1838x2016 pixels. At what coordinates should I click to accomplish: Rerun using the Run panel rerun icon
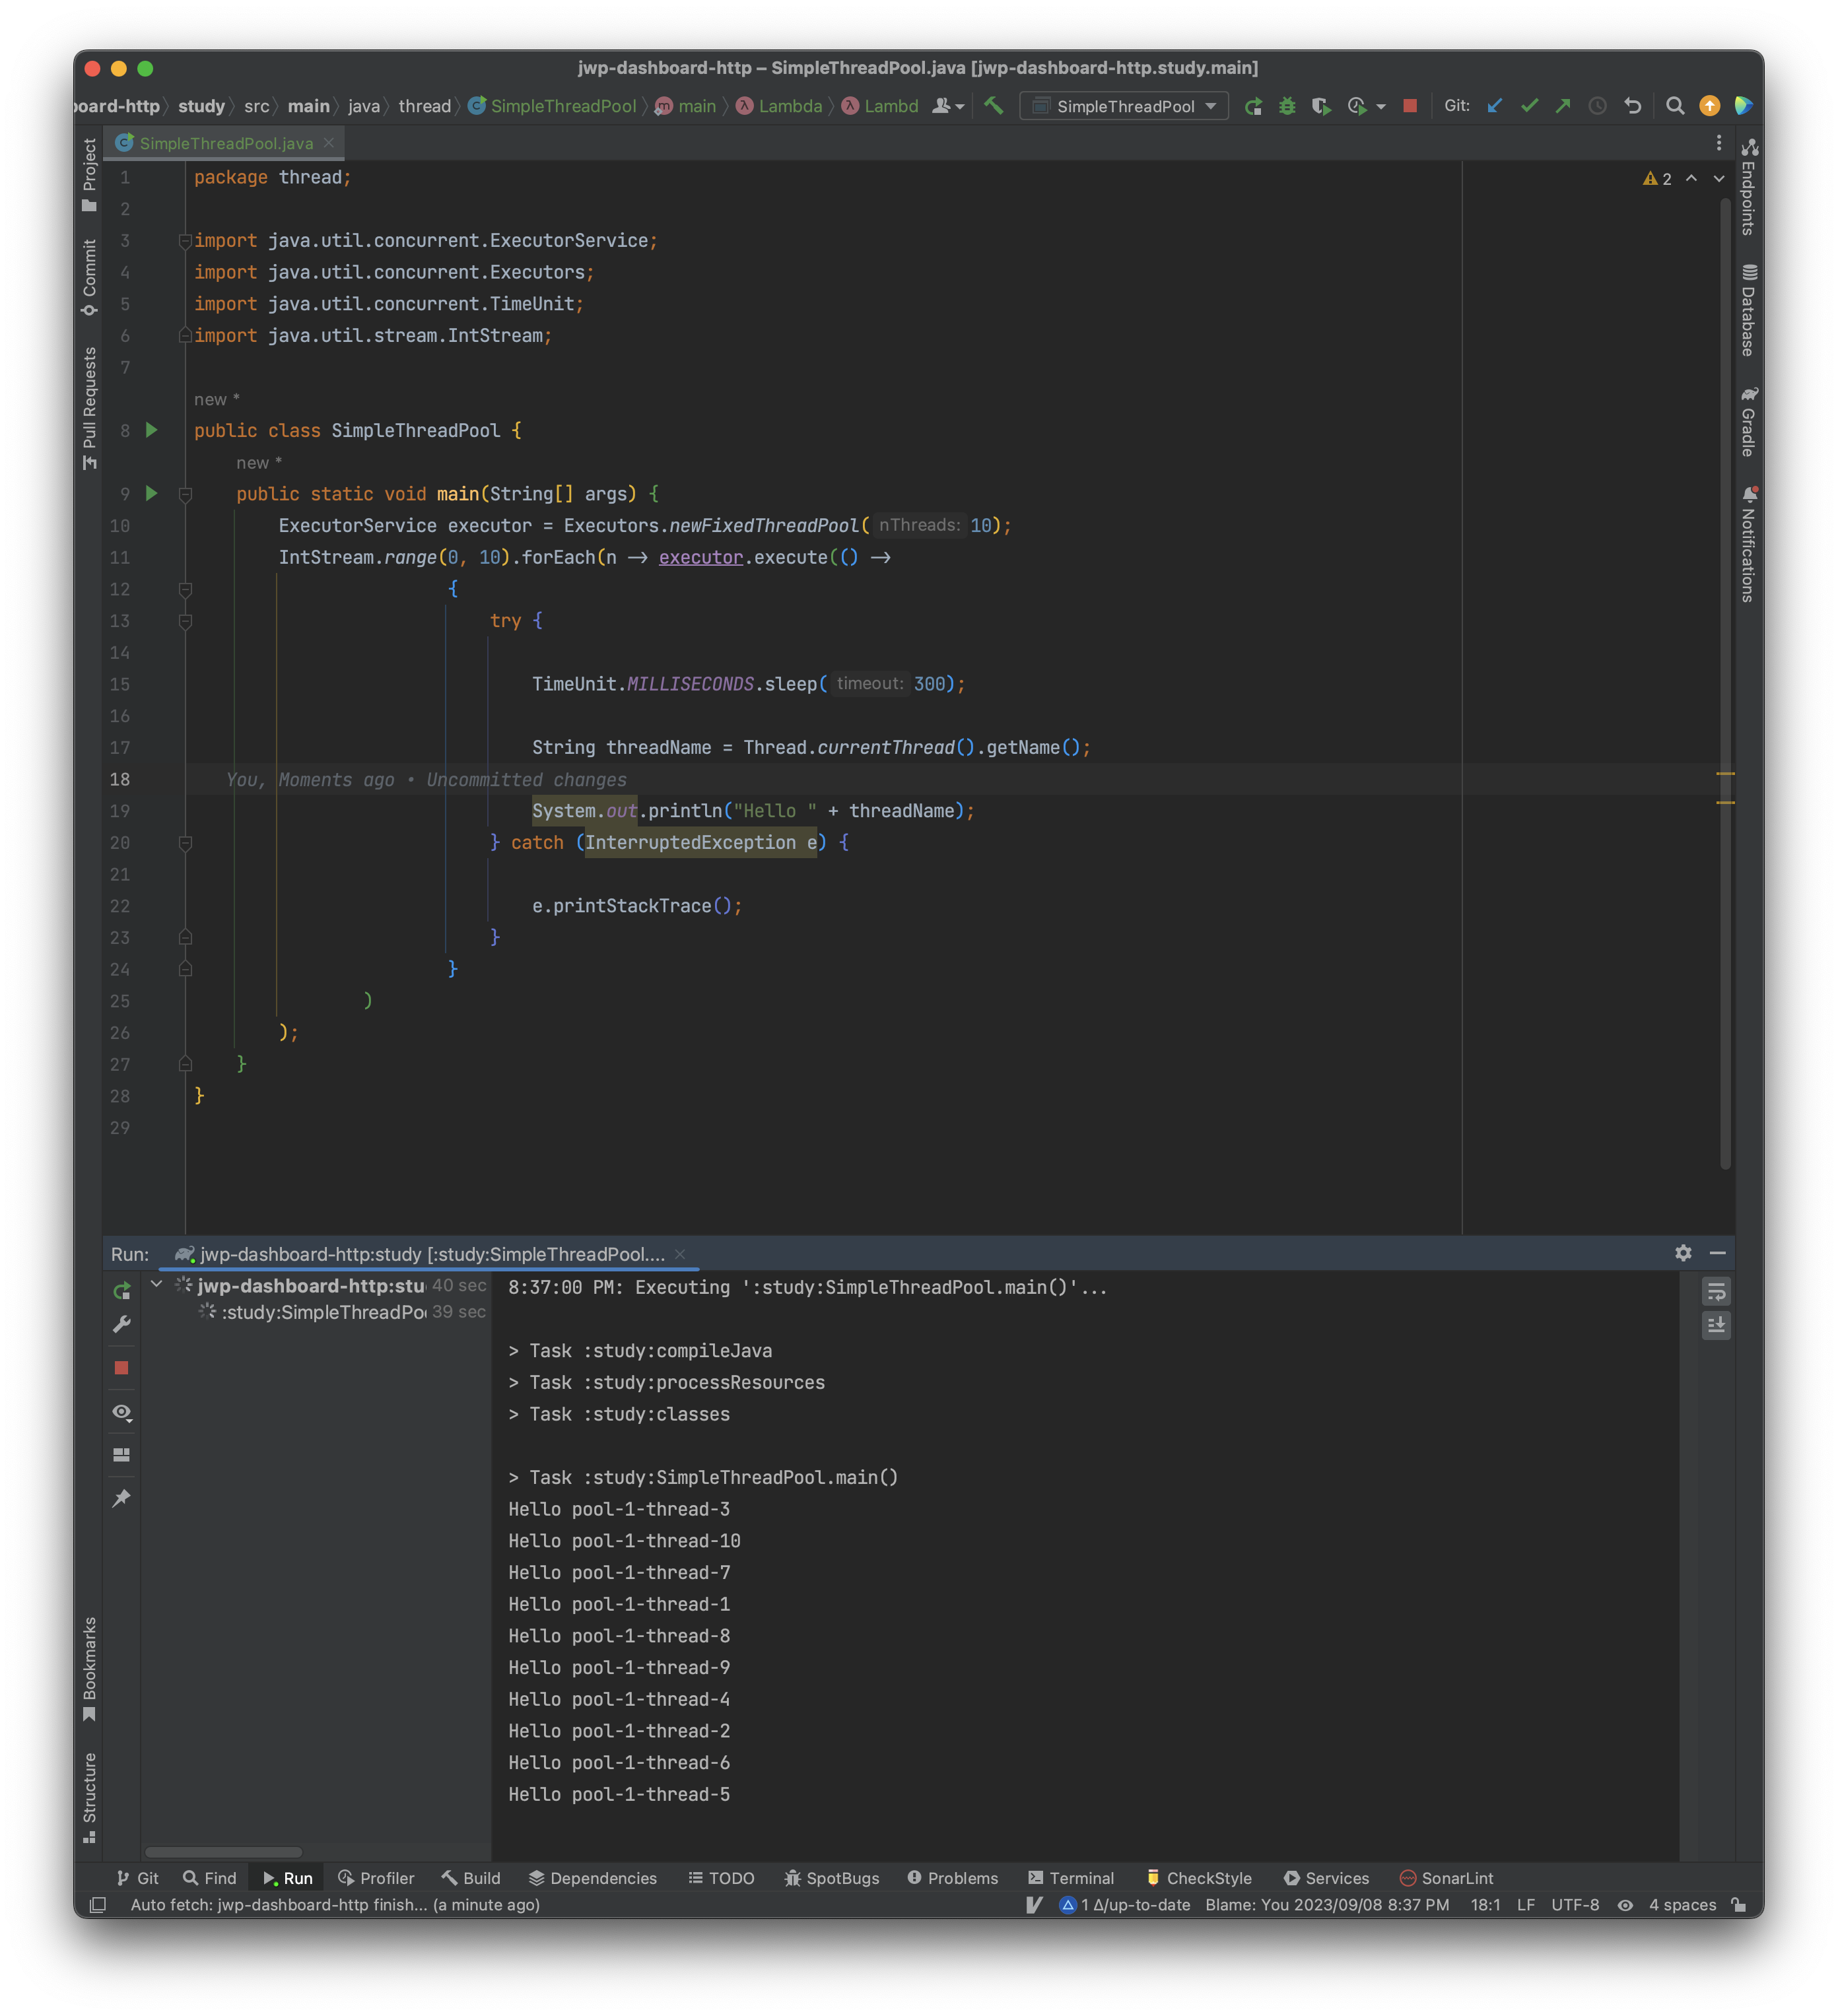122,1291
